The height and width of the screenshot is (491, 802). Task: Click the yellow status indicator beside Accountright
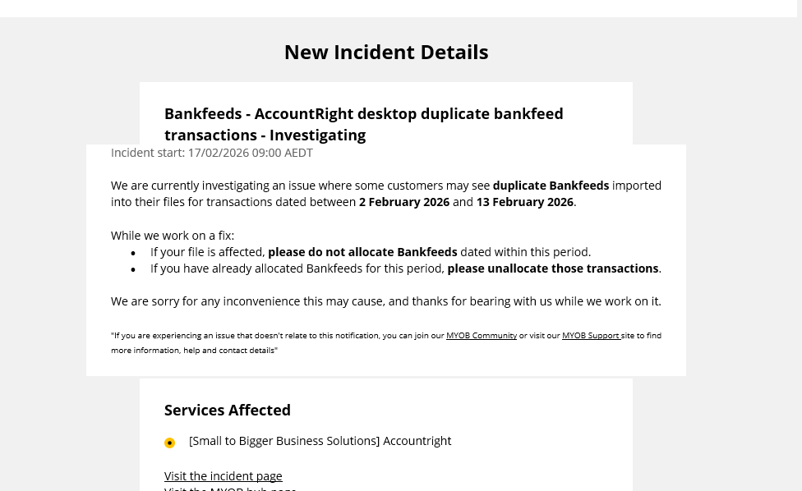(170, 443)
